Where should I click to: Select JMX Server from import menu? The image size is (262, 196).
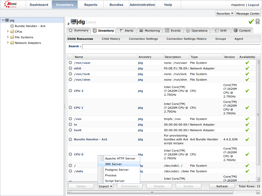(113, 164)
